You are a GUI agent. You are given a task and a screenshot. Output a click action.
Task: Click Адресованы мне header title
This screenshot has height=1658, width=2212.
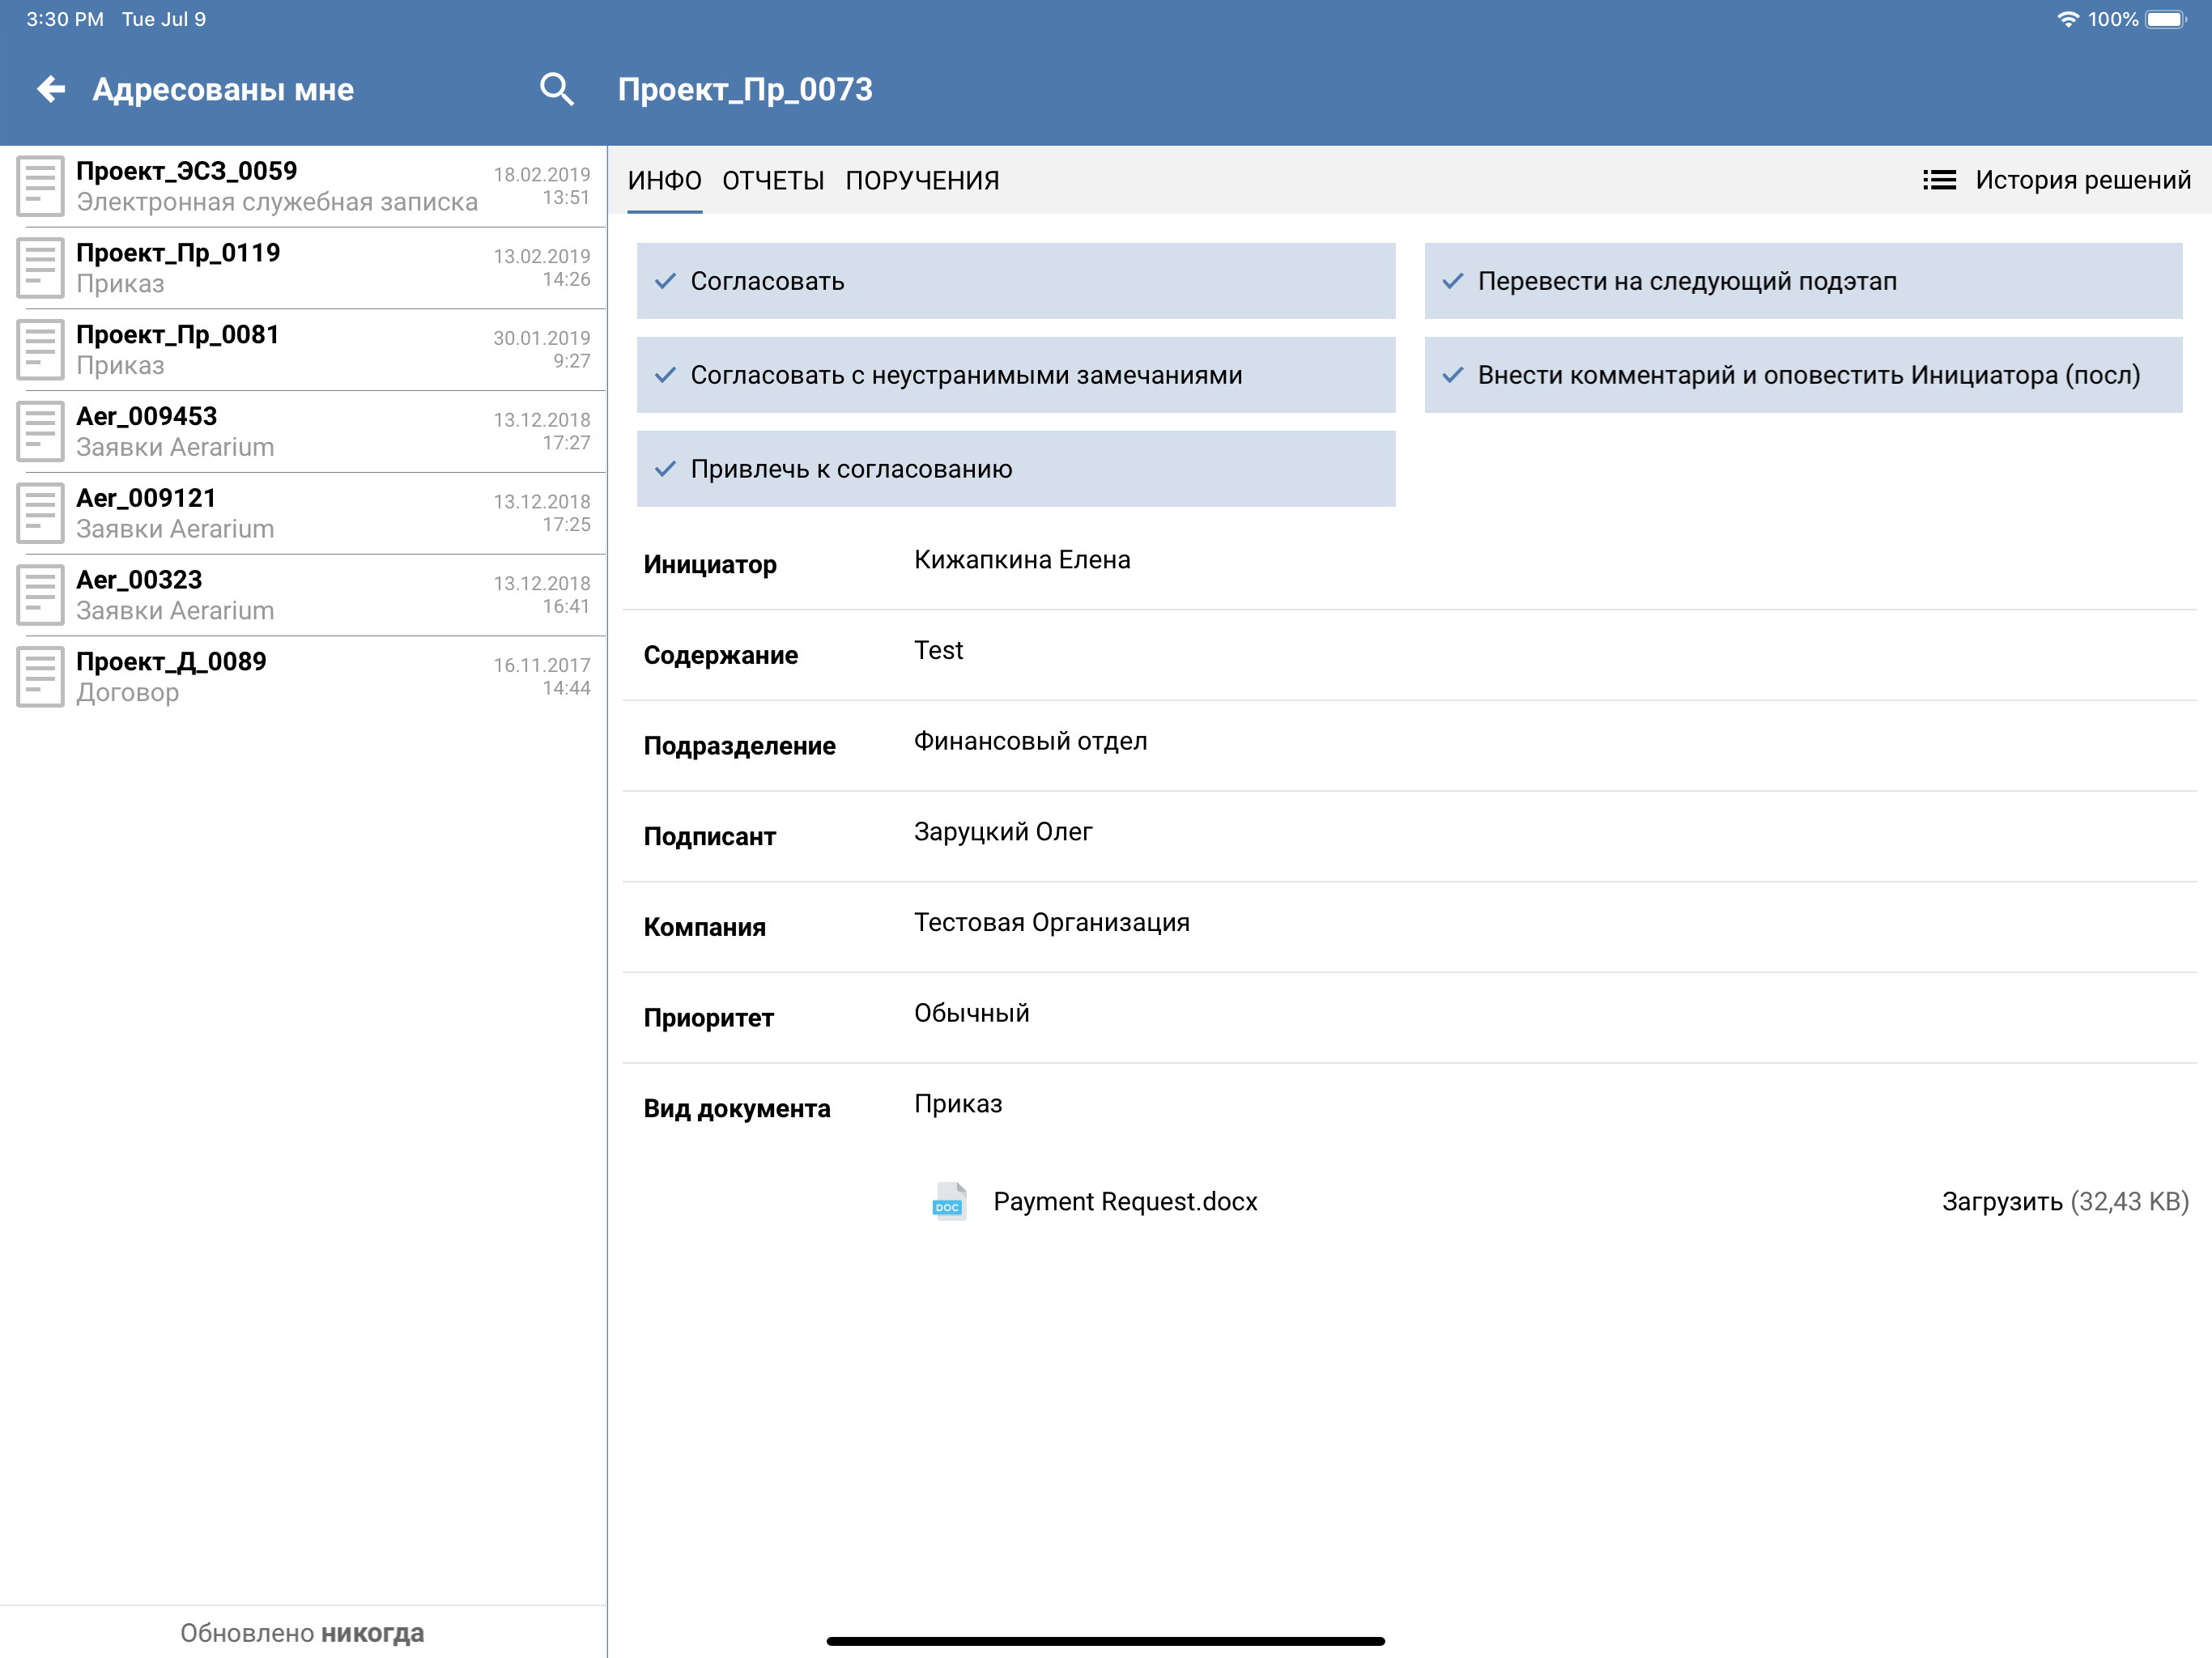[x=223, y=90]
